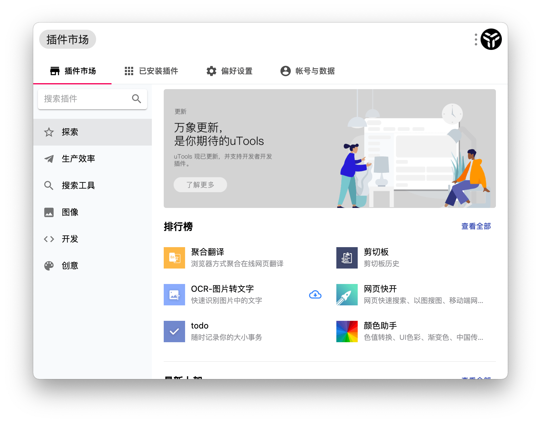Download OCR-图片转文字 via cloud icon

315,294
